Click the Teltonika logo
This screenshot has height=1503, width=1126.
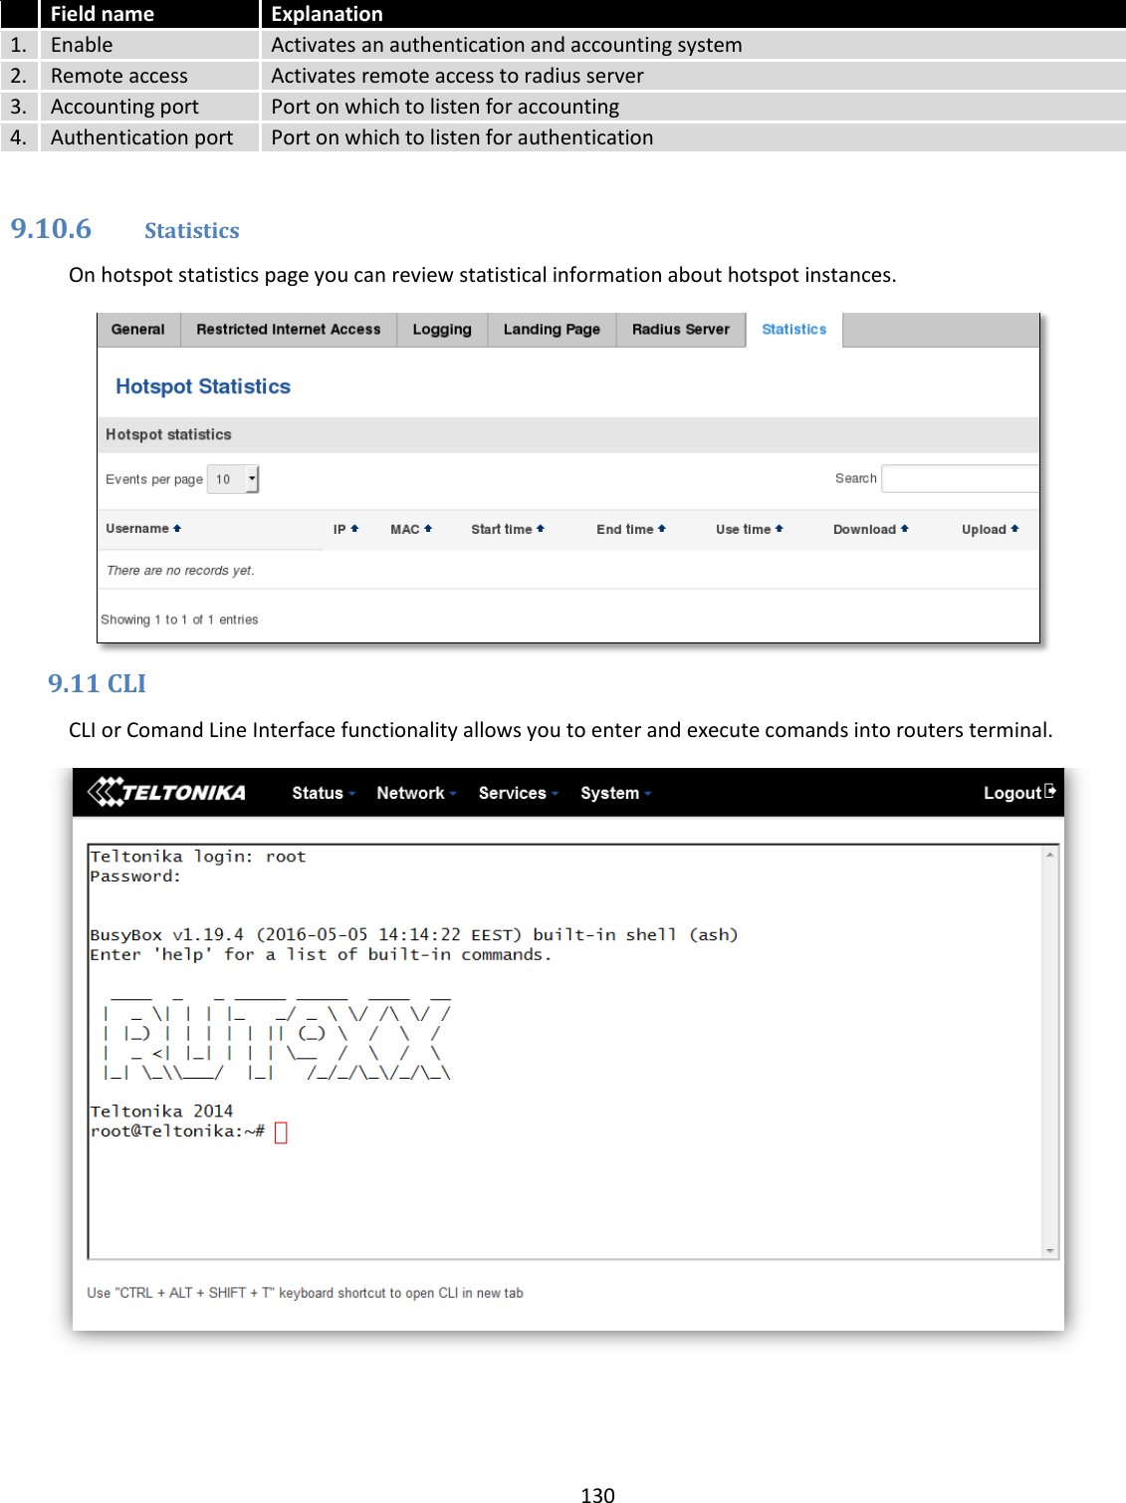pos(166,792)
